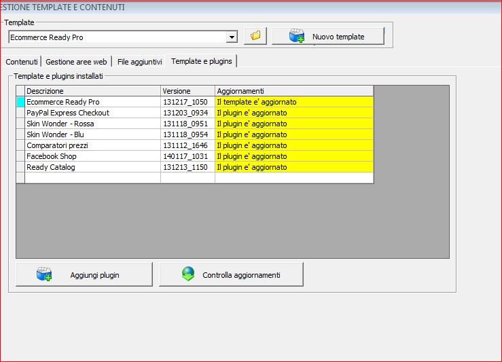Click the Descrizione column header
The height and width of the screenshot is (362, 502).
tap(92, 91)
